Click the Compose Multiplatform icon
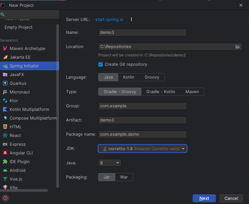Screen dimensions: 249x204 coord(5,118)
